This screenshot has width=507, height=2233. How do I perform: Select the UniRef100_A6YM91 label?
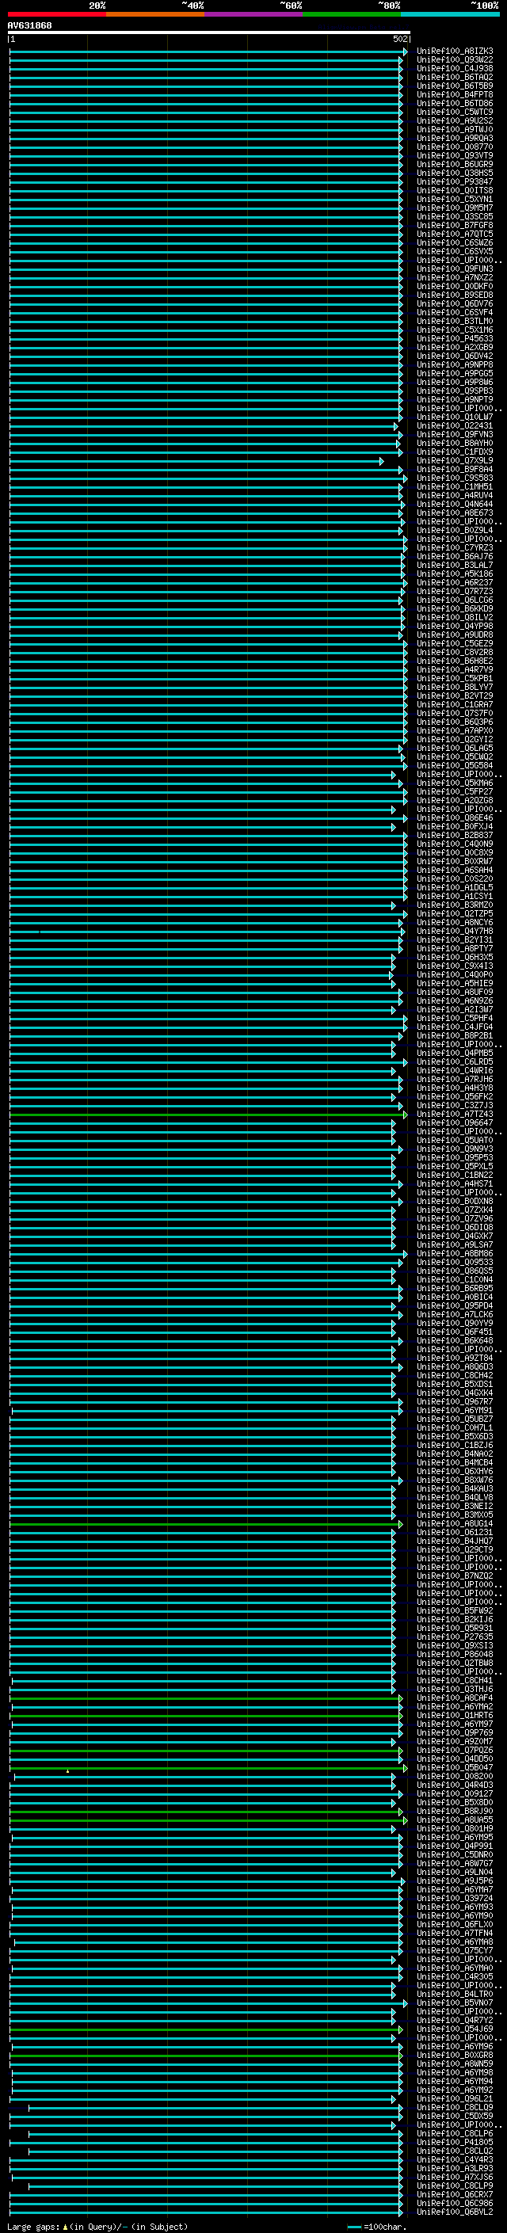coord(454,1412)
